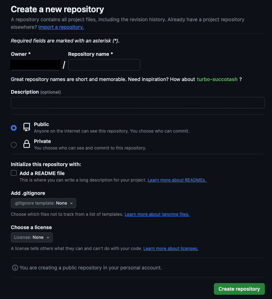The height and width of the screenshot is (299, 272).
Task: Enable the Add a README file checkbox
Action: pos(14,173)
